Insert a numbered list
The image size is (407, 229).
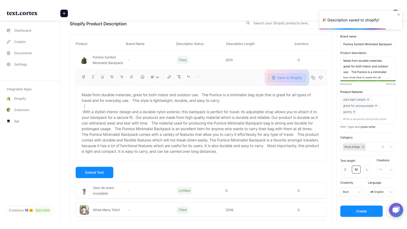pos(131,77)
